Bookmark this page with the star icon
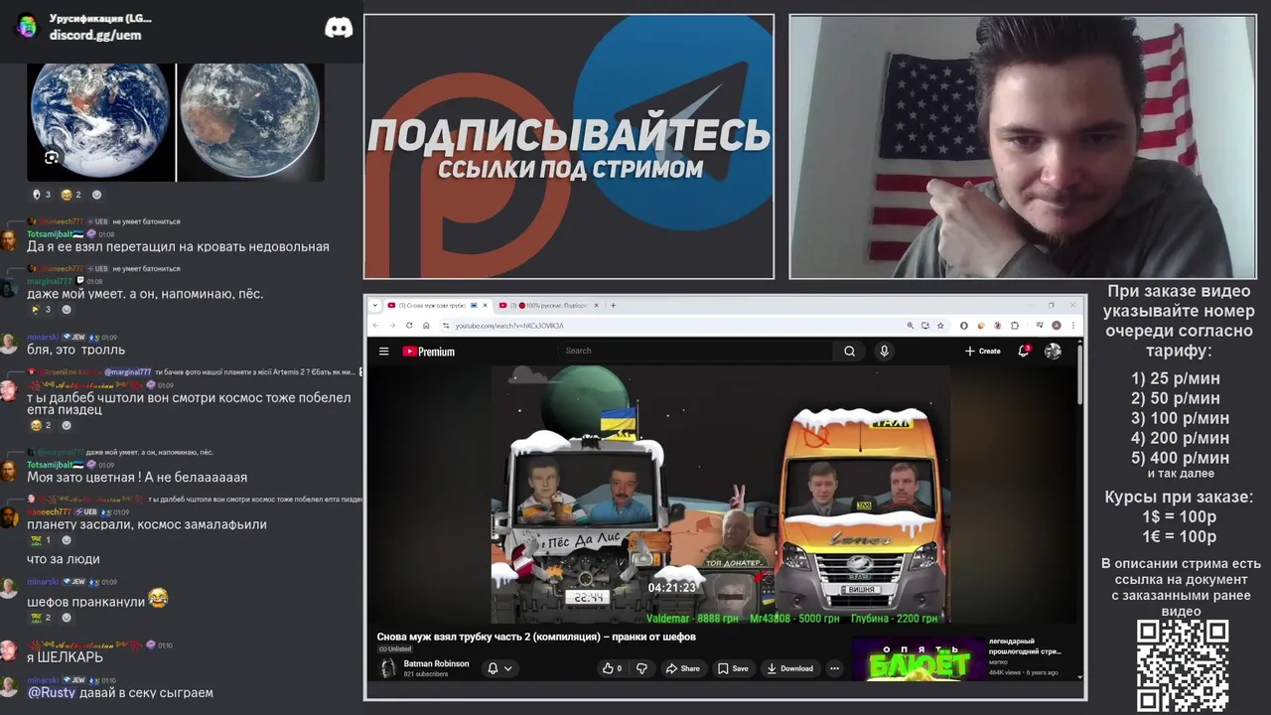This screenshot has width=1271, height=715. pos(940,326)
